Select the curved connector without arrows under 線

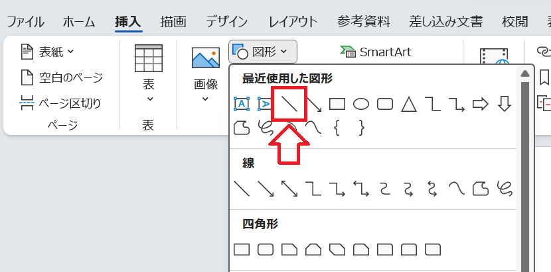(x=385, y=189)
